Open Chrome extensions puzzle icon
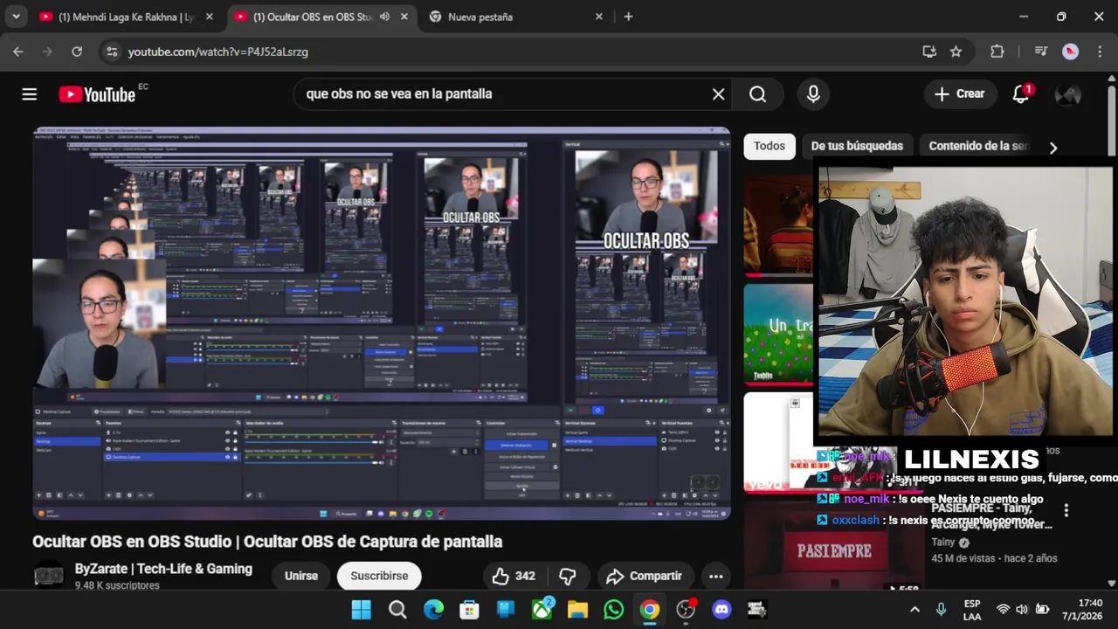 point(997,52)
